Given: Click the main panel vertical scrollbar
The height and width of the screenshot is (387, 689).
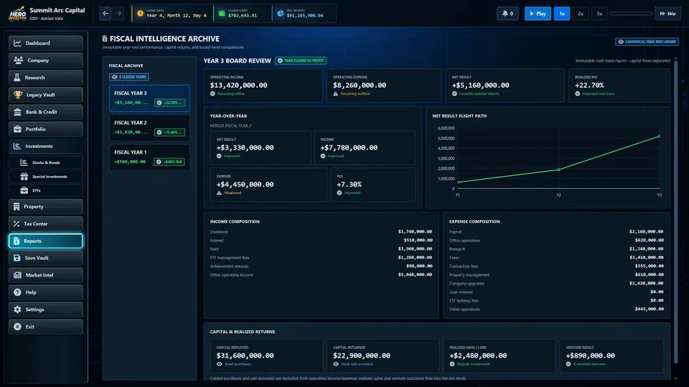Looking at the screenshot, I should point(676,210).
